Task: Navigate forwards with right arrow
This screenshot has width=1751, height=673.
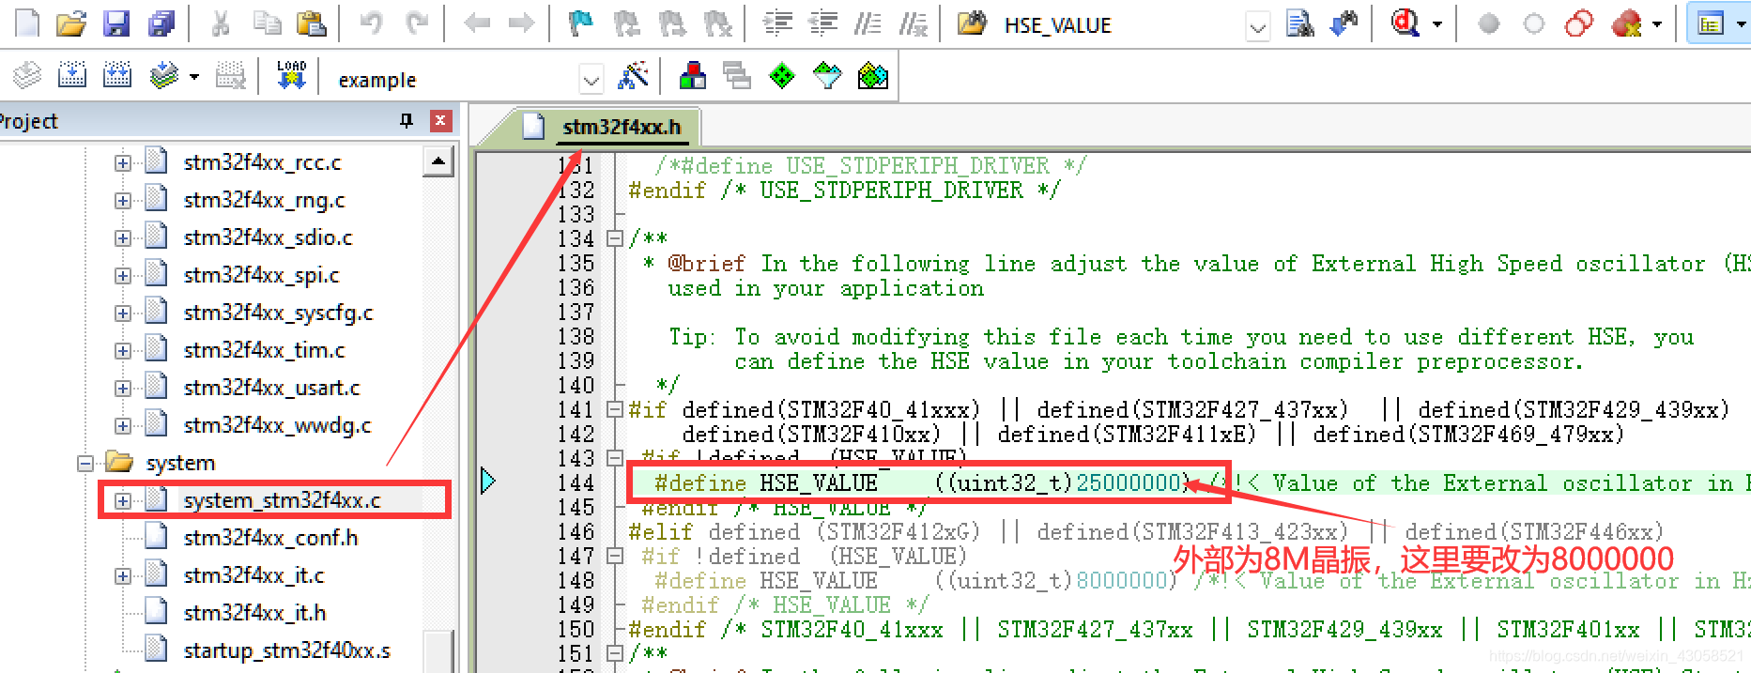Action: coord(521,23)
